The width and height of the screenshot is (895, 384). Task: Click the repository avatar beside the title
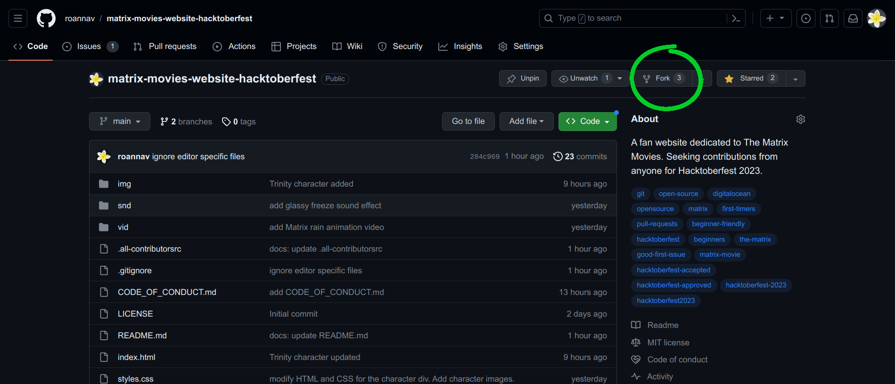tap(96, 79)
